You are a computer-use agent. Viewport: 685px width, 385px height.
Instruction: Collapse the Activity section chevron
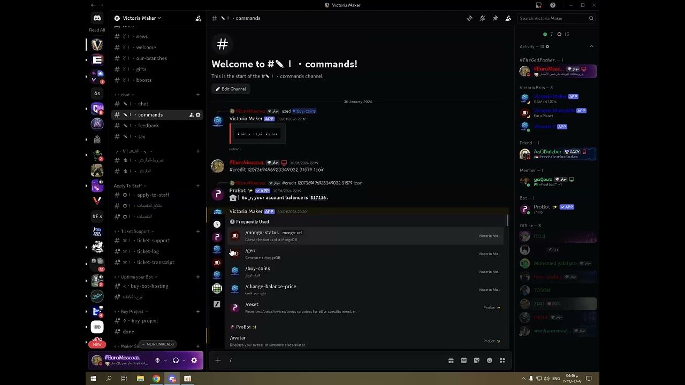coord(591,47)
